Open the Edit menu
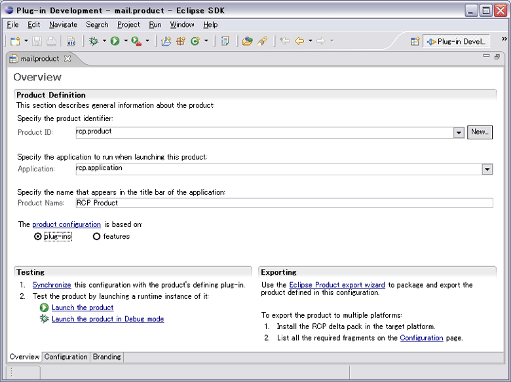Image resolution: width=511 pixels, height=382 pixels. (33, 25)
